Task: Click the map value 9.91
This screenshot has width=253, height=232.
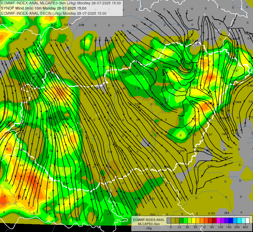Action: (152, 199)
